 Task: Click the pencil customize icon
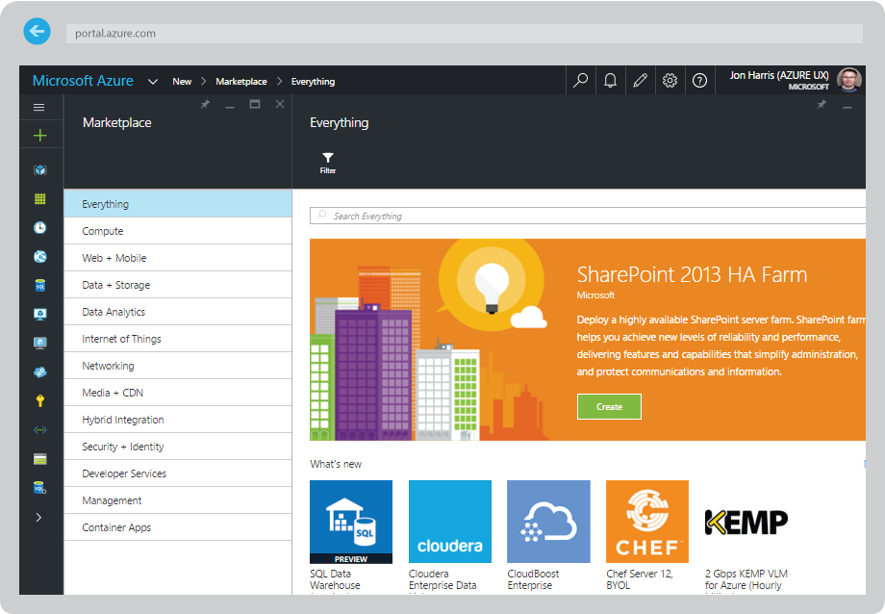pos(640,81)
